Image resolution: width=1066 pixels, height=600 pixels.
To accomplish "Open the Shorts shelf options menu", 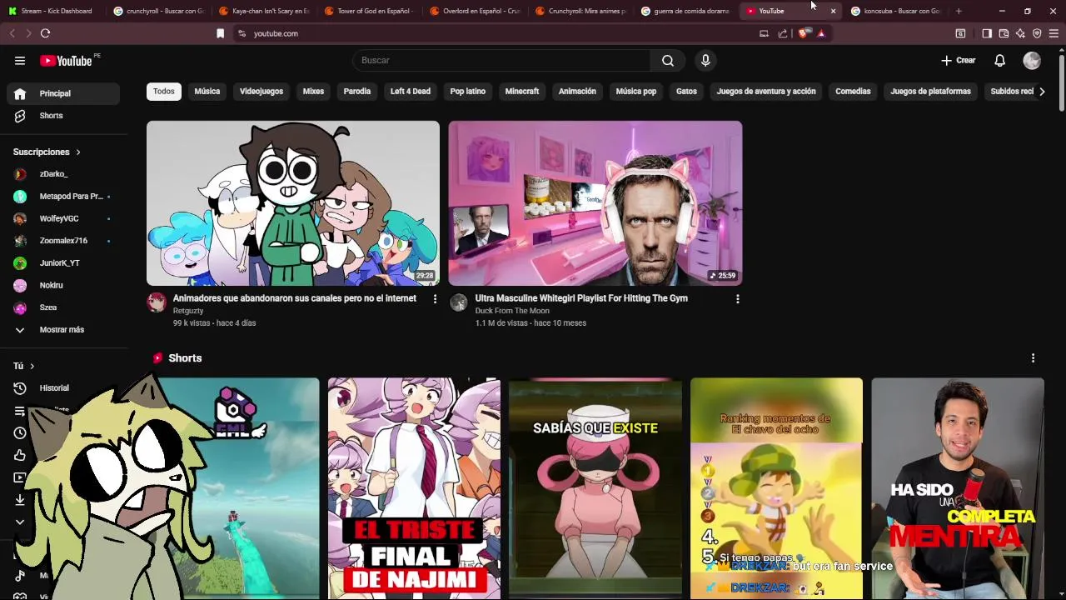I will pyautogui.click(x=1033, y=358).
